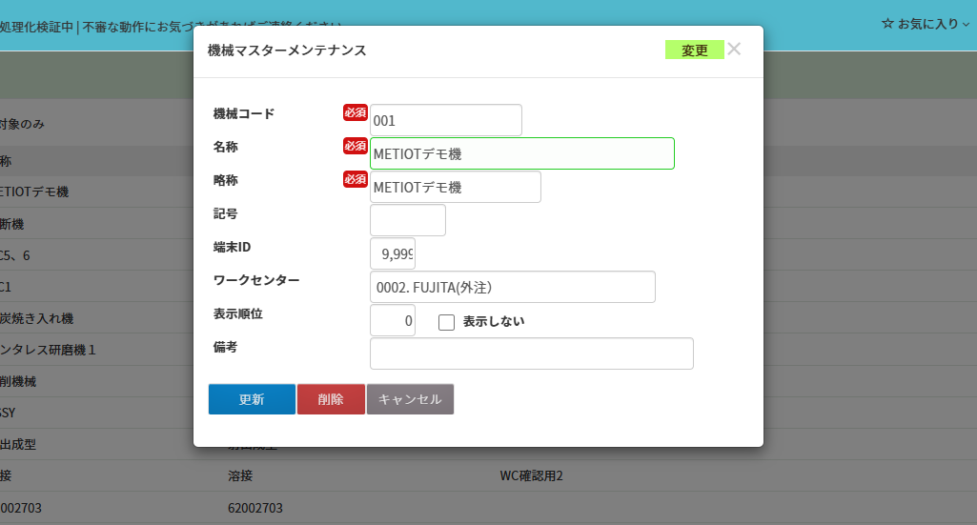Click into the 名称 text field

521,153
